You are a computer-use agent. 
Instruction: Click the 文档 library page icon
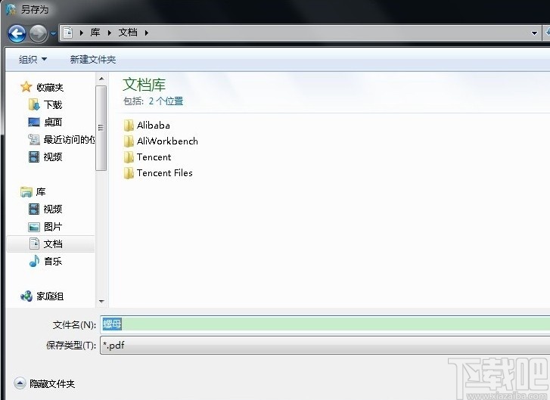click(34, 243)
